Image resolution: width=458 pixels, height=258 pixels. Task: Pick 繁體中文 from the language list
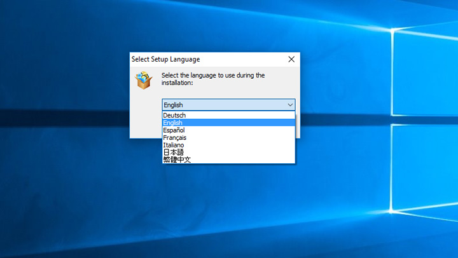[x=228, y=160]
